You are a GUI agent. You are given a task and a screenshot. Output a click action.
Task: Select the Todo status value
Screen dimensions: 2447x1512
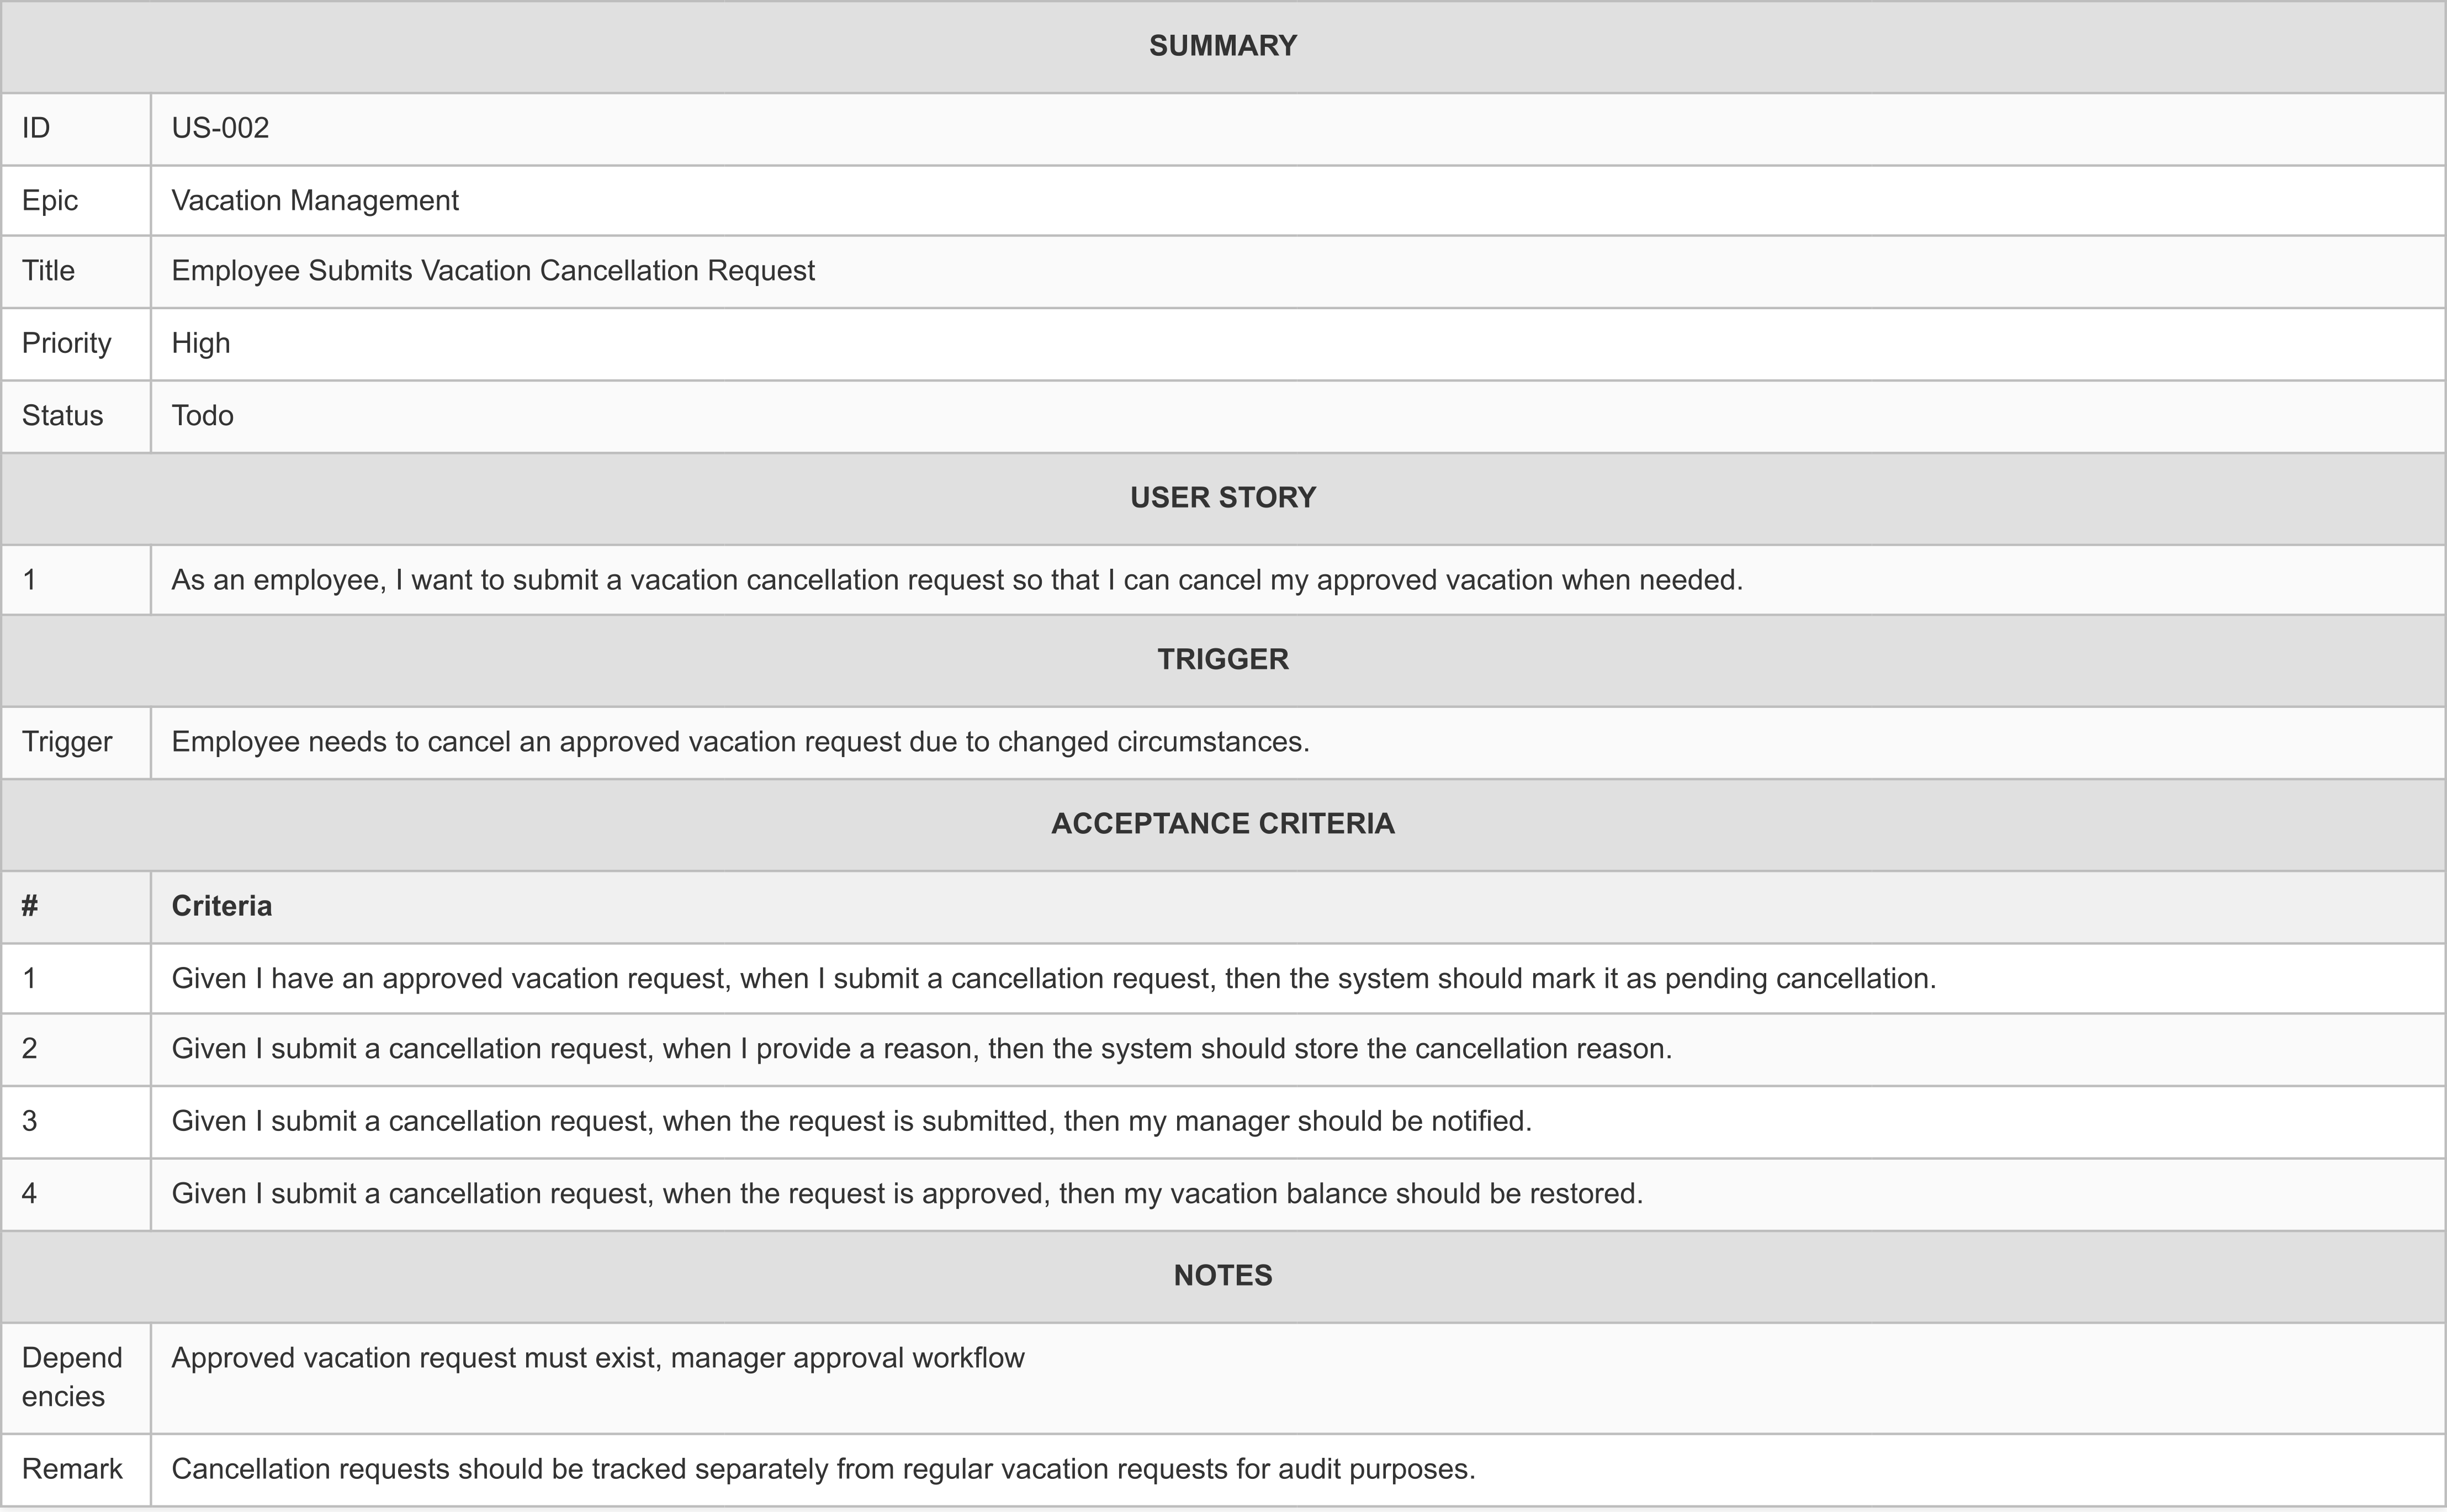[x=203, y=415]
